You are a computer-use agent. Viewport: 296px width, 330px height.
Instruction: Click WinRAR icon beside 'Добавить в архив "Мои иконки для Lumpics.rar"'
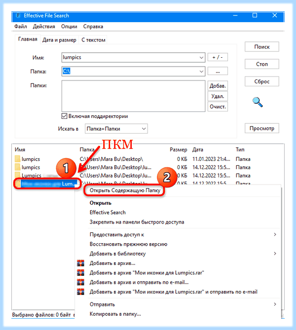(80, 273)
